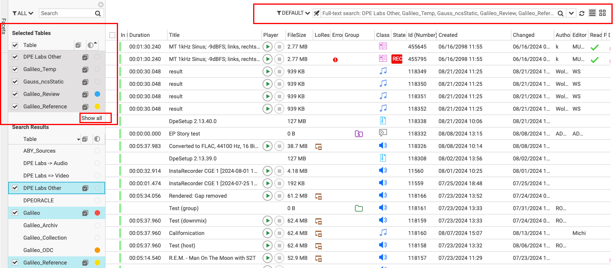Sort by the Created column header
The height and width of the screenshot is (268, 613).
coord(448,35)
